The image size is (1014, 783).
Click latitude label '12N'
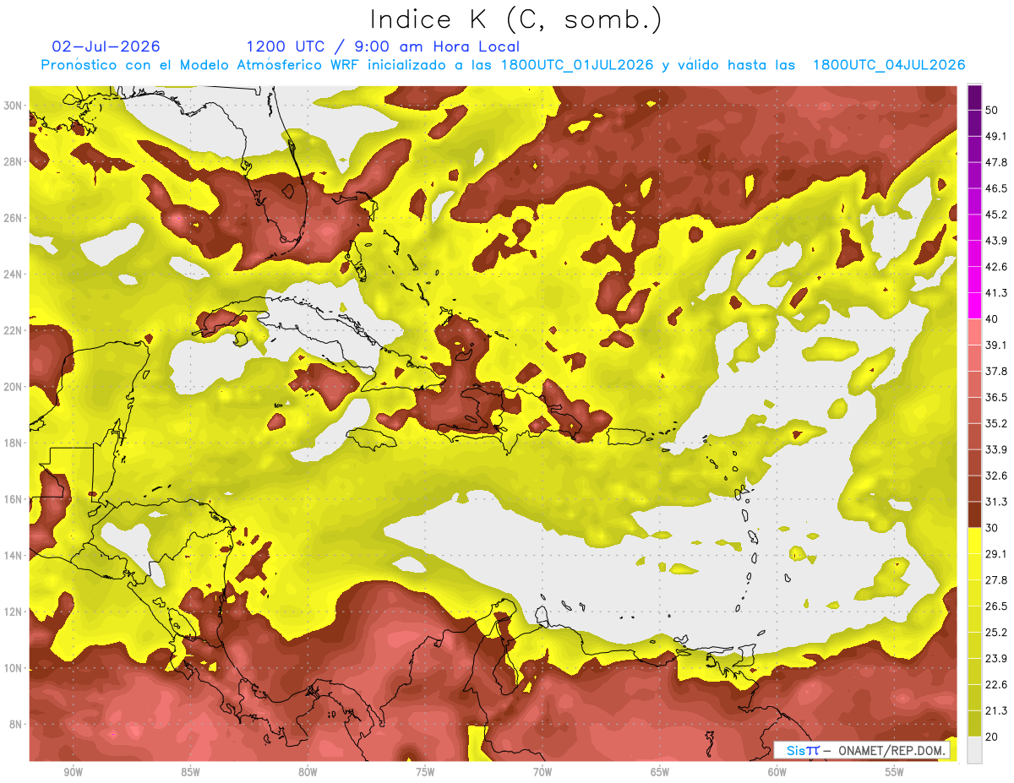tap(14, 612)
